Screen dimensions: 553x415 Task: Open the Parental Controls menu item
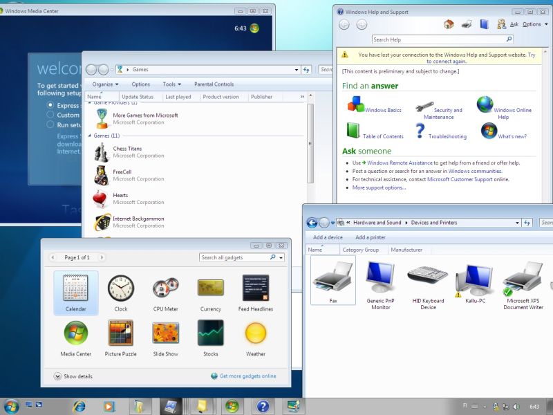[214, 84]
